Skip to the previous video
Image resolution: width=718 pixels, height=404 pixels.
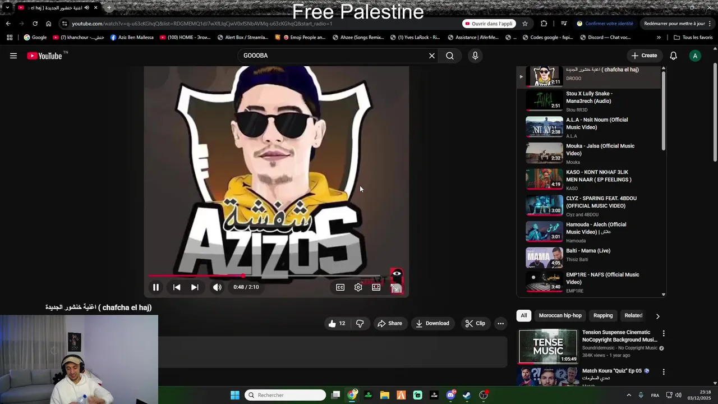177,287
